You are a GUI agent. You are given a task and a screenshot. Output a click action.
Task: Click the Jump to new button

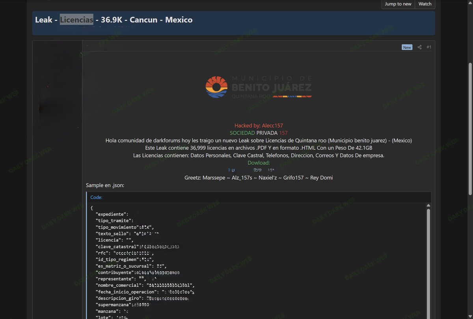click(x=398, y=4)
